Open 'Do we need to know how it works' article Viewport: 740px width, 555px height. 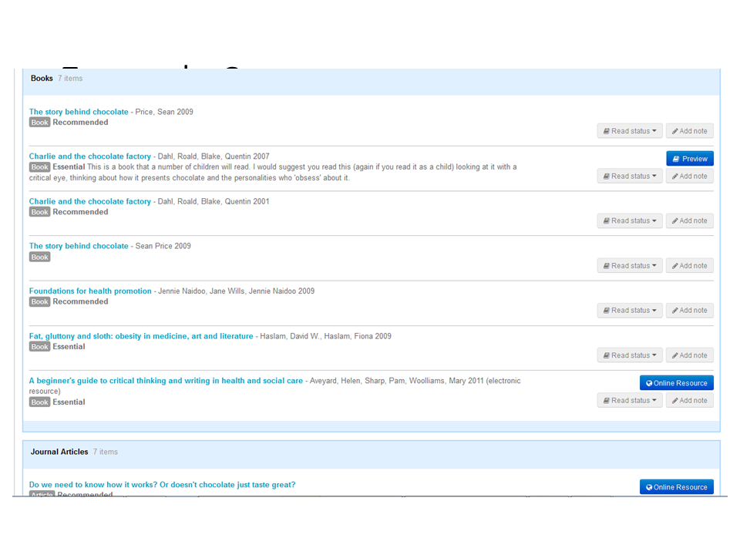[x=162, y=485]
